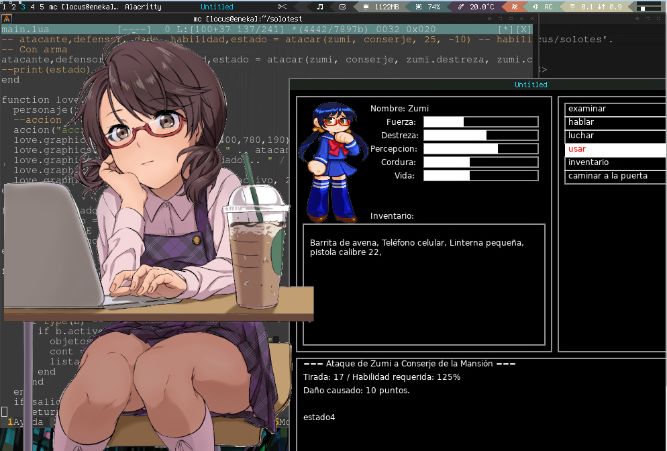Select 'luchar' in the action menu
Viewport: 667px width, 451px height.
coord(615,136)
